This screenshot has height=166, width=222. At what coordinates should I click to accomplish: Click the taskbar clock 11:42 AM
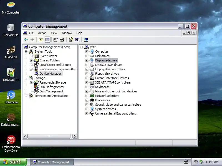[212, 162]
